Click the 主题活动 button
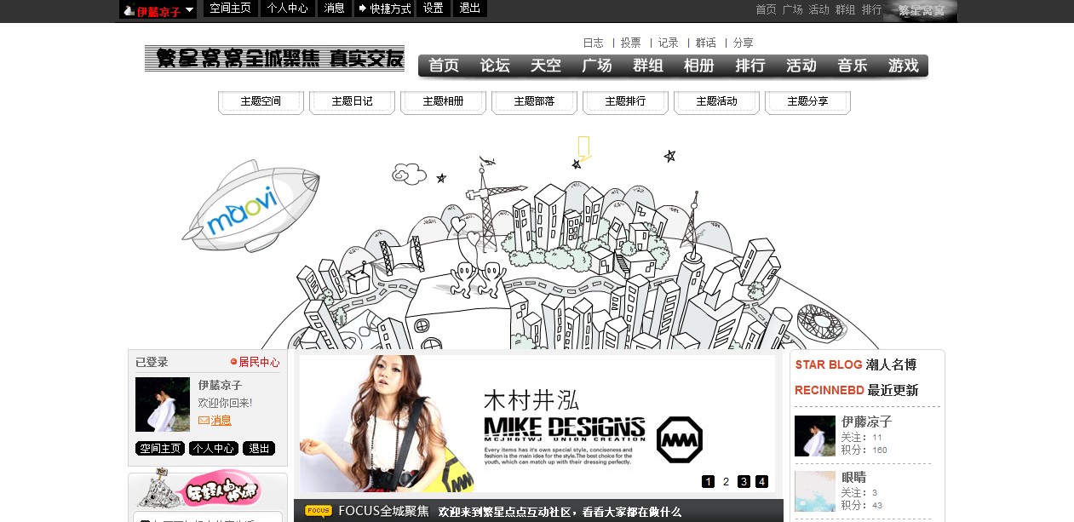Viewport: 1074px width, 522px height. coord(716,101)
